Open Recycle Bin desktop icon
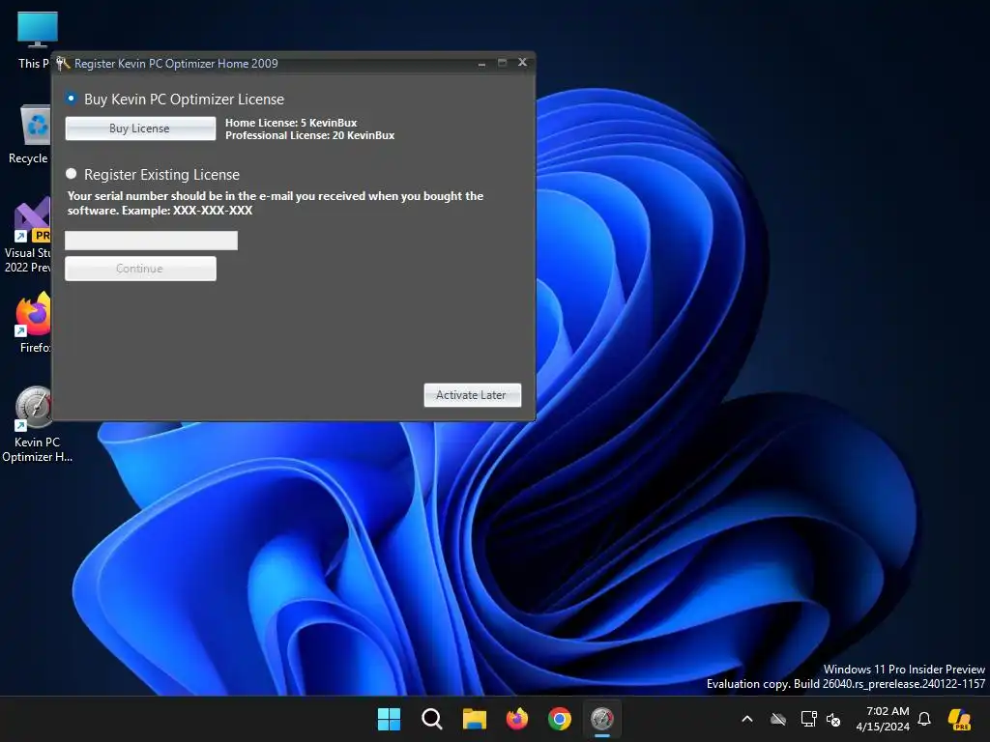Screen dimensions: 990x742 (32, 134)
